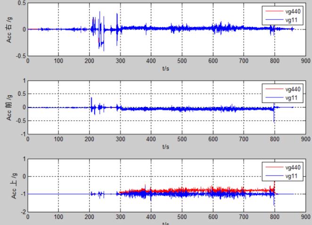Select the 'Acc 右 /g' y-axis label
Screen dimensions: 312x225
pyautogui.click(x=9, y=30)
